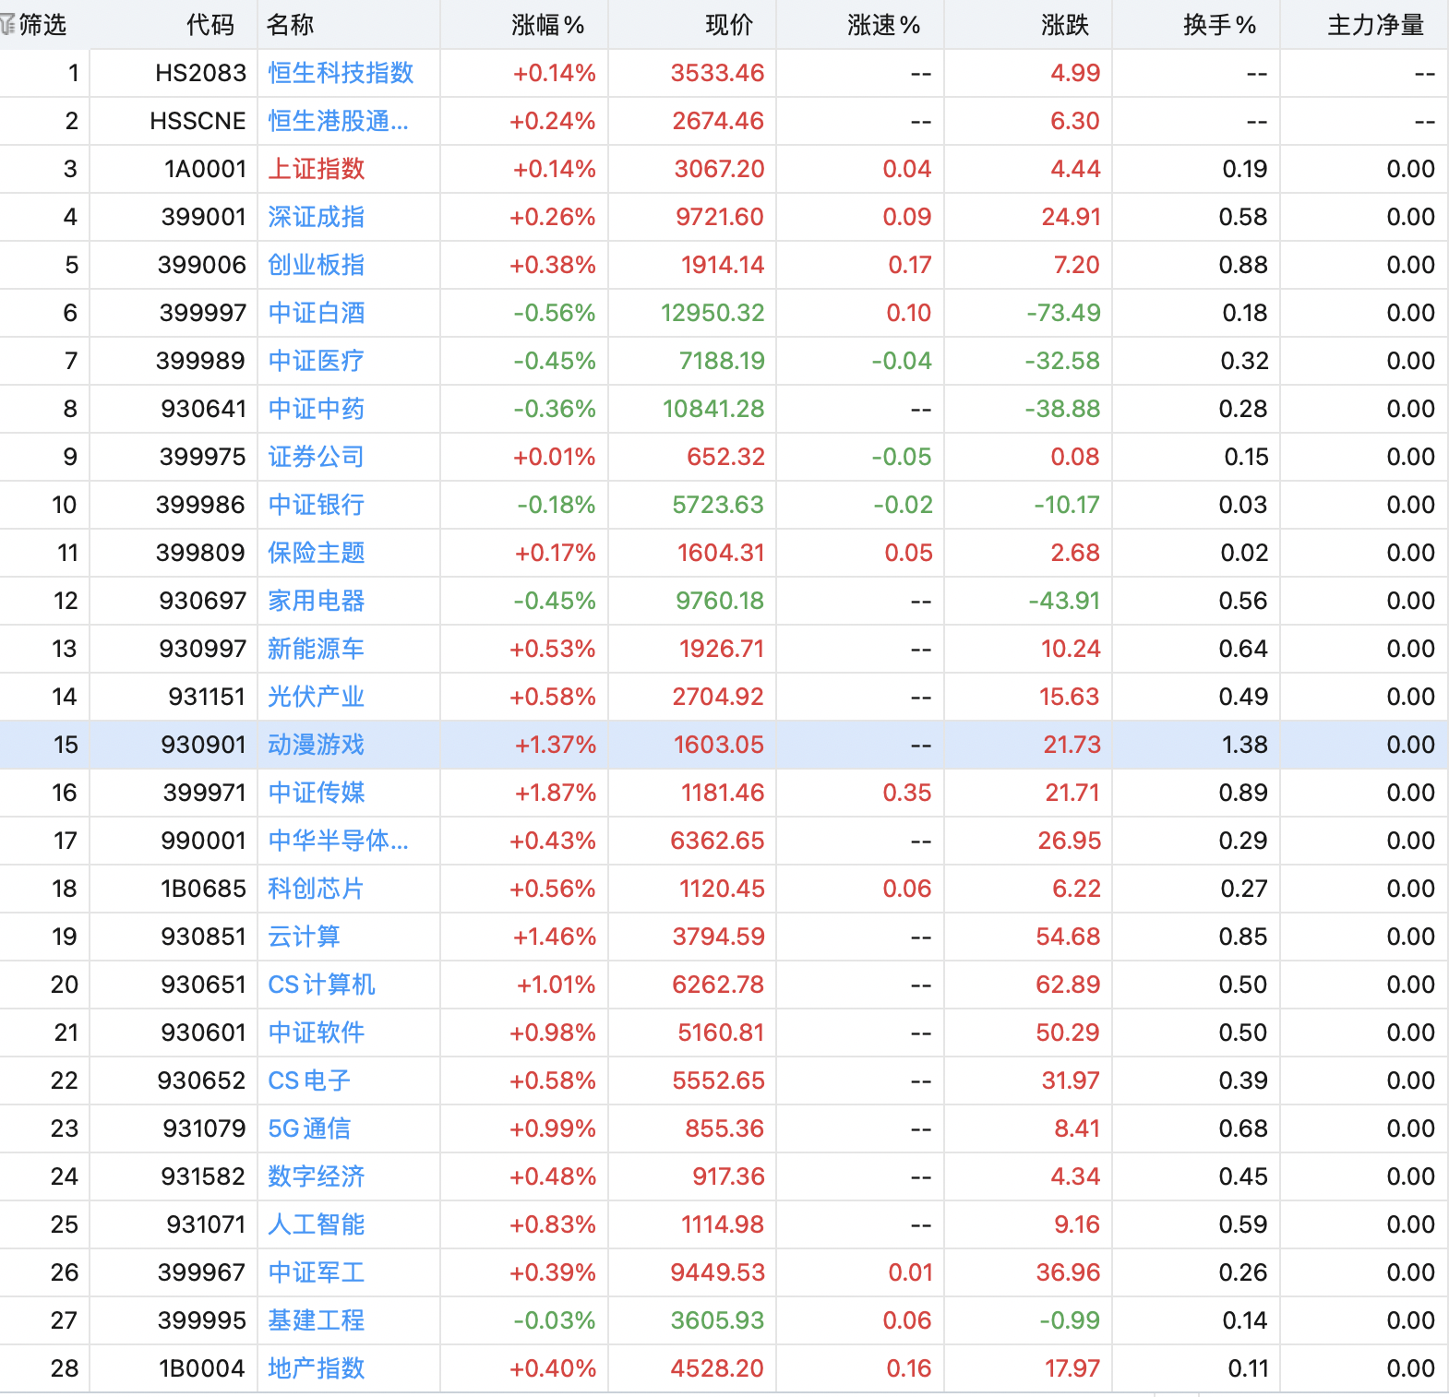Open the 中华半导体 truncated name link
The height and width of the screenshot is (1397, 1449).
click(x=338, y=841)
